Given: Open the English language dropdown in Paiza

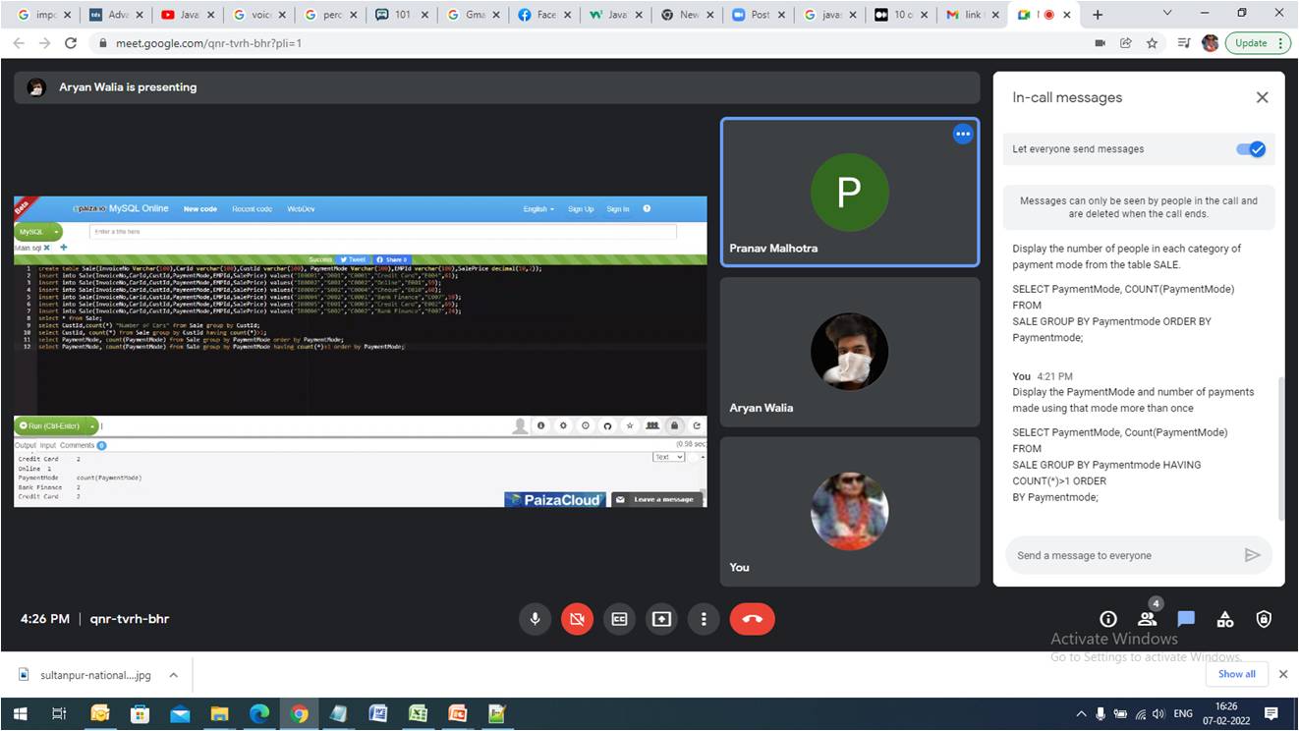Looking at the screenshot, I should click(538, 209).
